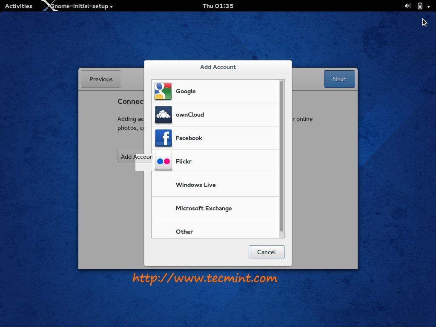The width and height of the screenshot is (436, 327).
Task: Open the volume speaker icon in top bar
Action: (407, 6)
